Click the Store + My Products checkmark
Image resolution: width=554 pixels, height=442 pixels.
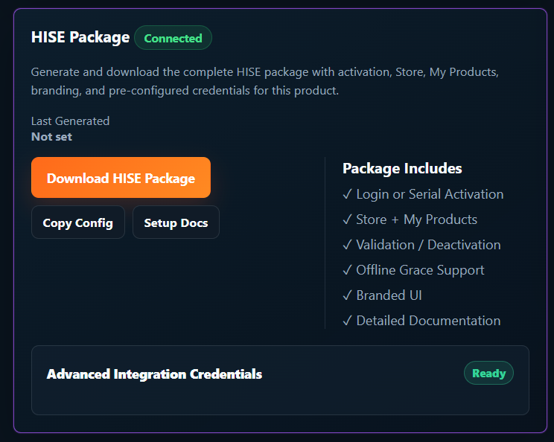(x=347, y=220)
